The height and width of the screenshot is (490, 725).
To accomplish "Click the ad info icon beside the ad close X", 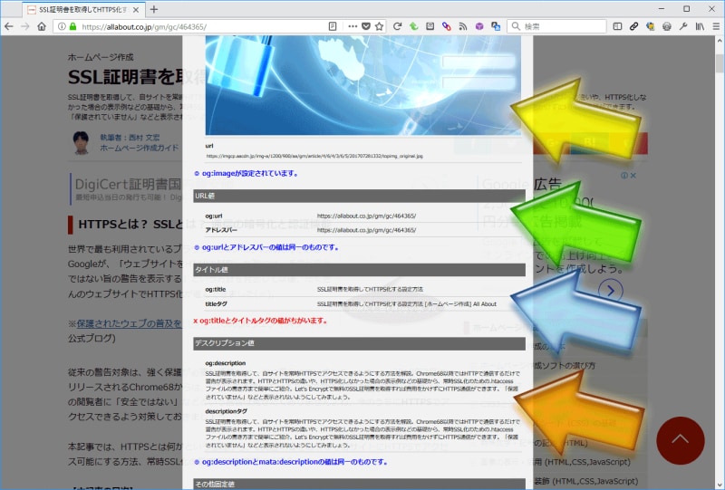I will 624,175.
